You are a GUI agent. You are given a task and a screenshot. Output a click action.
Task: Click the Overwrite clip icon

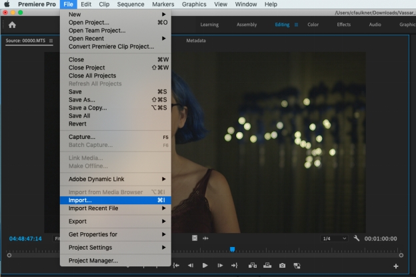pos(267,265)
